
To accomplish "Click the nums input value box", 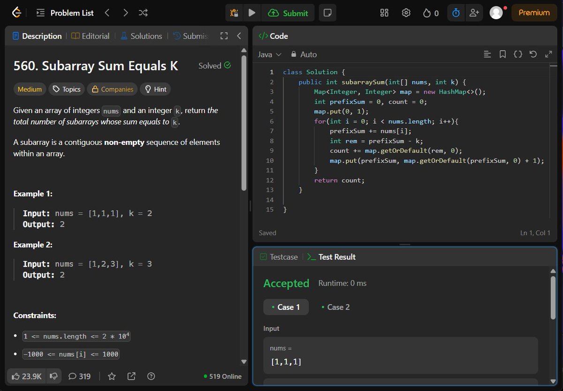I will pos(401,355).
